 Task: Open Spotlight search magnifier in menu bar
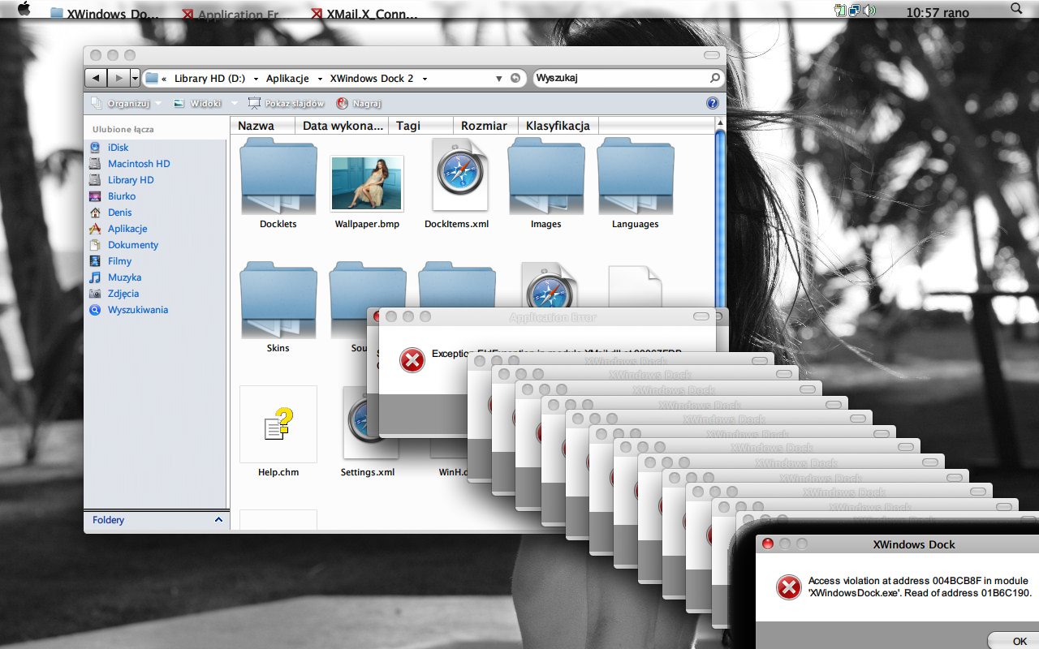[x=1016, y=9]
